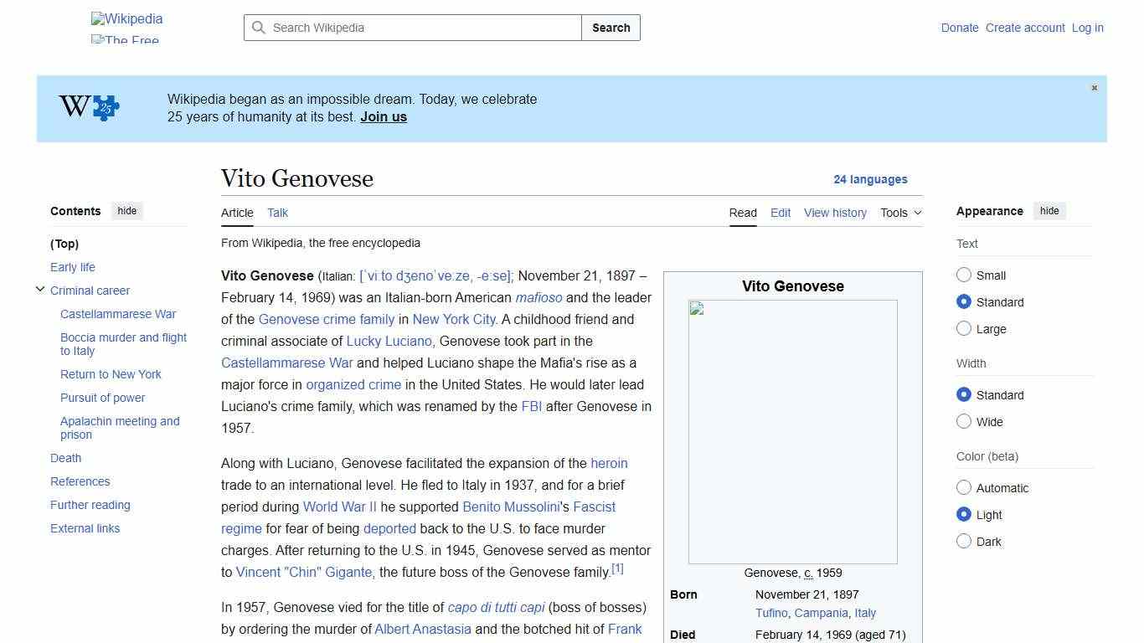Image resolution: width=1144 pixels, height=643 pixels.
Task: Switch to the Talk tab
Action: [277, 213]
